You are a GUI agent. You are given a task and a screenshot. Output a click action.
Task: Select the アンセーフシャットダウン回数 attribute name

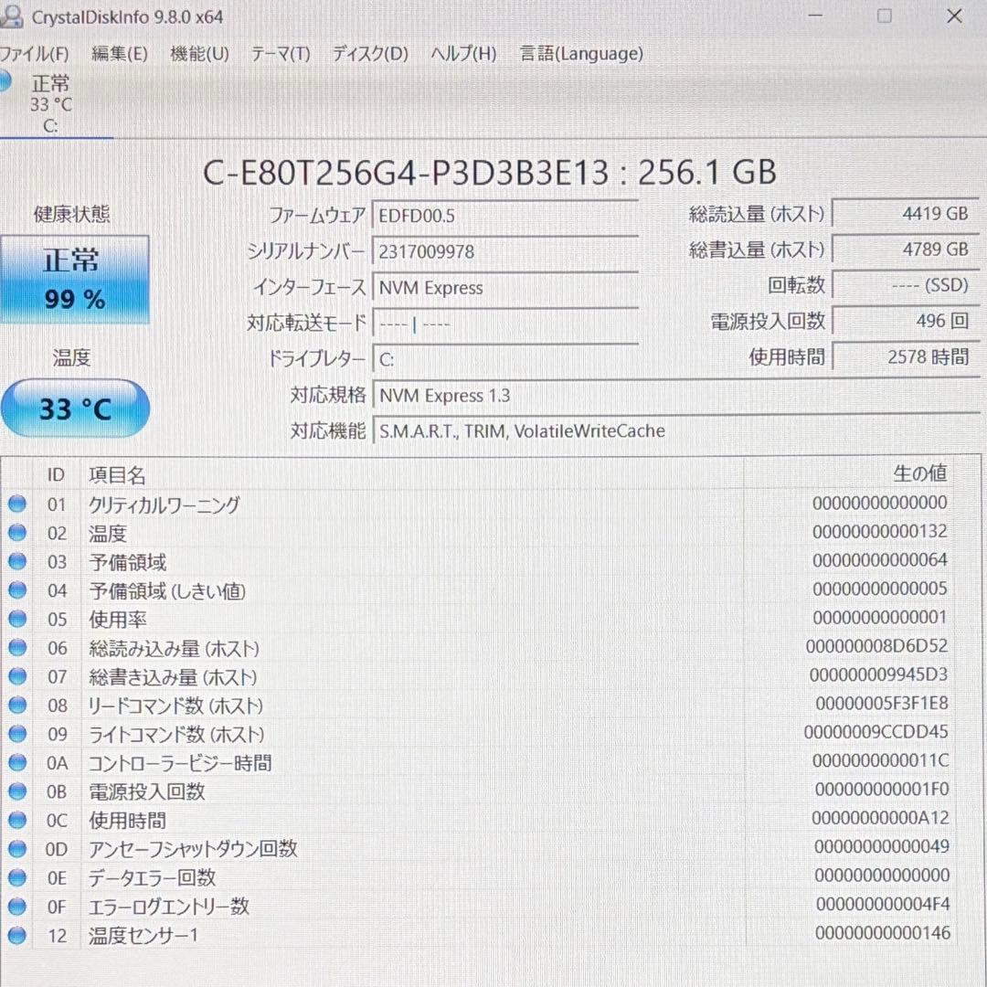193,849
